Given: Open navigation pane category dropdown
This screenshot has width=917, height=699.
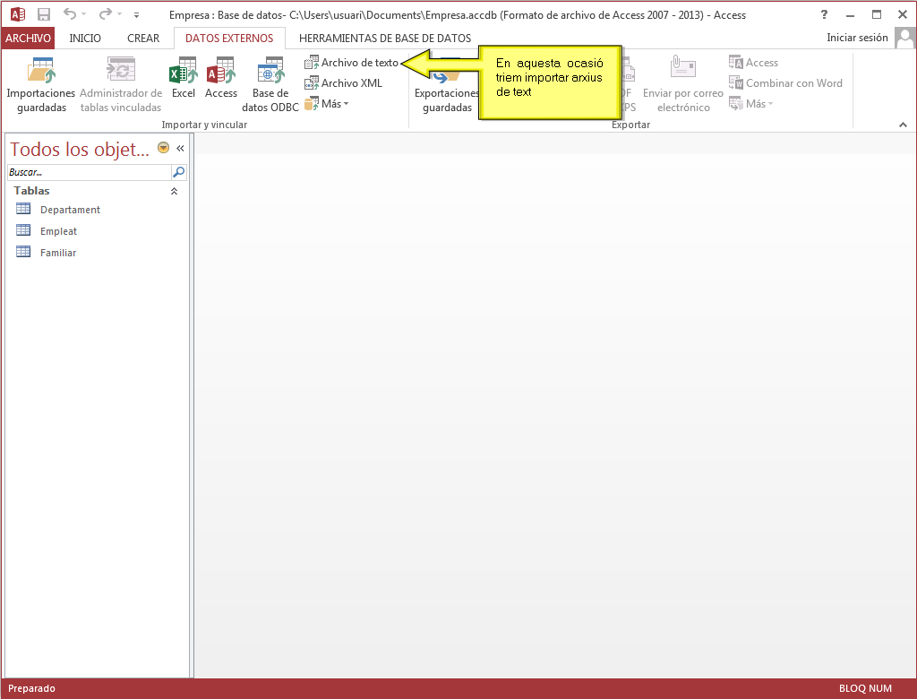Looking at the screenshot, I should (163, 148).
